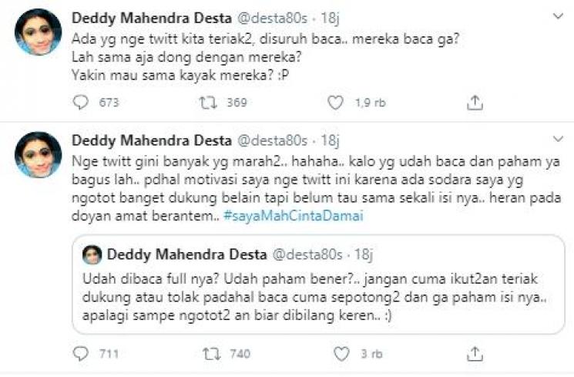Like the first tweet with 1,9 rb likes
The height and width of the screenshot is (377, 574).
(x=335, y=103)
